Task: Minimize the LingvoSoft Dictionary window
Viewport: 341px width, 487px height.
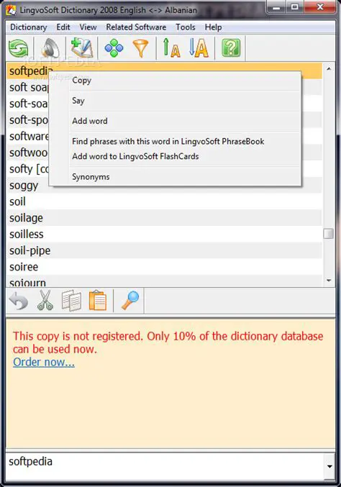Action: pyautogui.click(x=276, y=7)
